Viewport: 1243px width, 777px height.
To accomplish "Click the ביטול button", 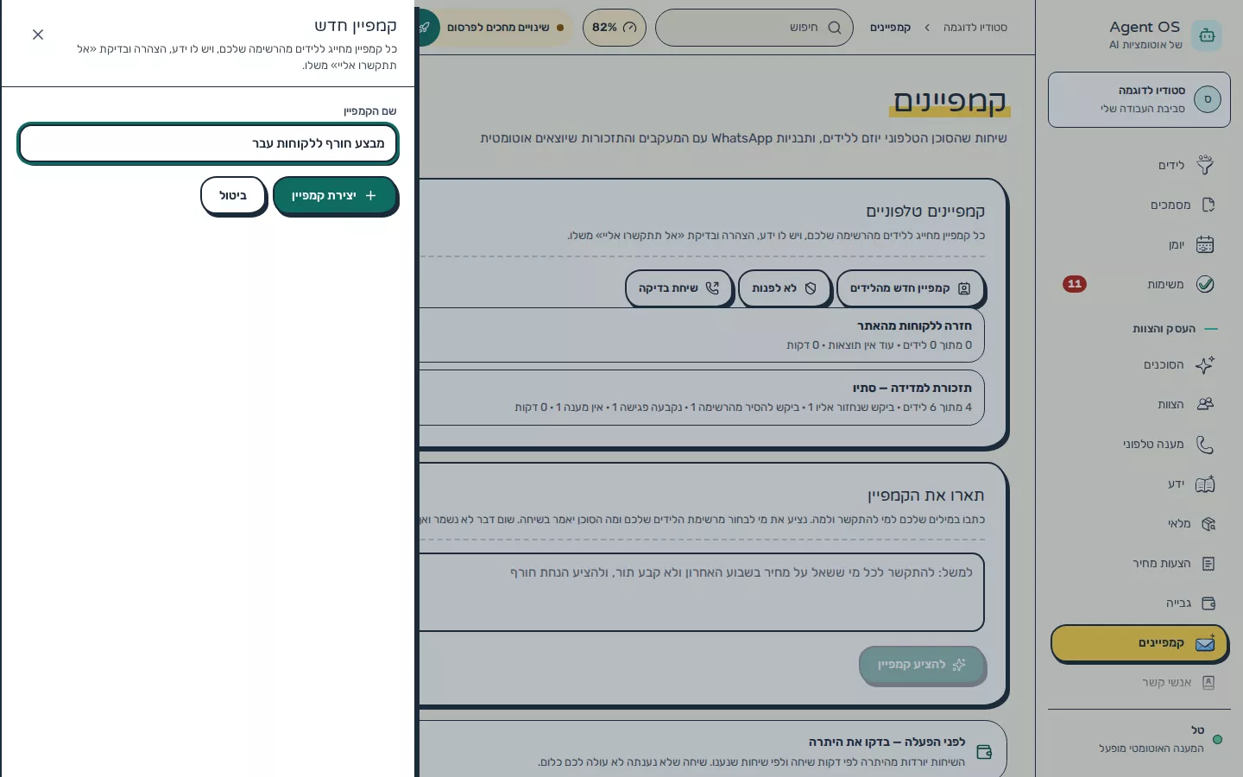I will (x=233, y=196).
